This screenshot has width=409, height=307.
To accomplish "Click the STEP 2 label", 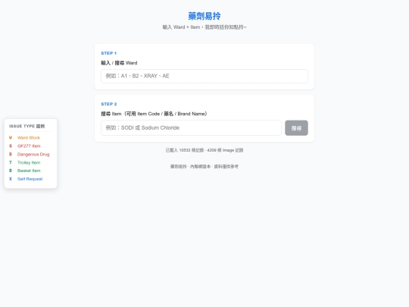I will coord(109,104).
